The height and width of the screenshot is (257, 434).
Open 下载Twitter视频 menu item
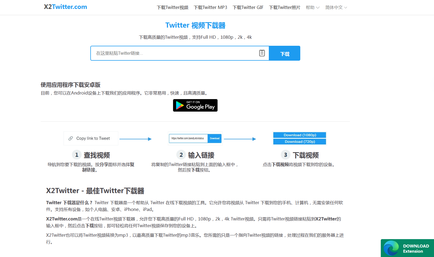click(173, 8)
